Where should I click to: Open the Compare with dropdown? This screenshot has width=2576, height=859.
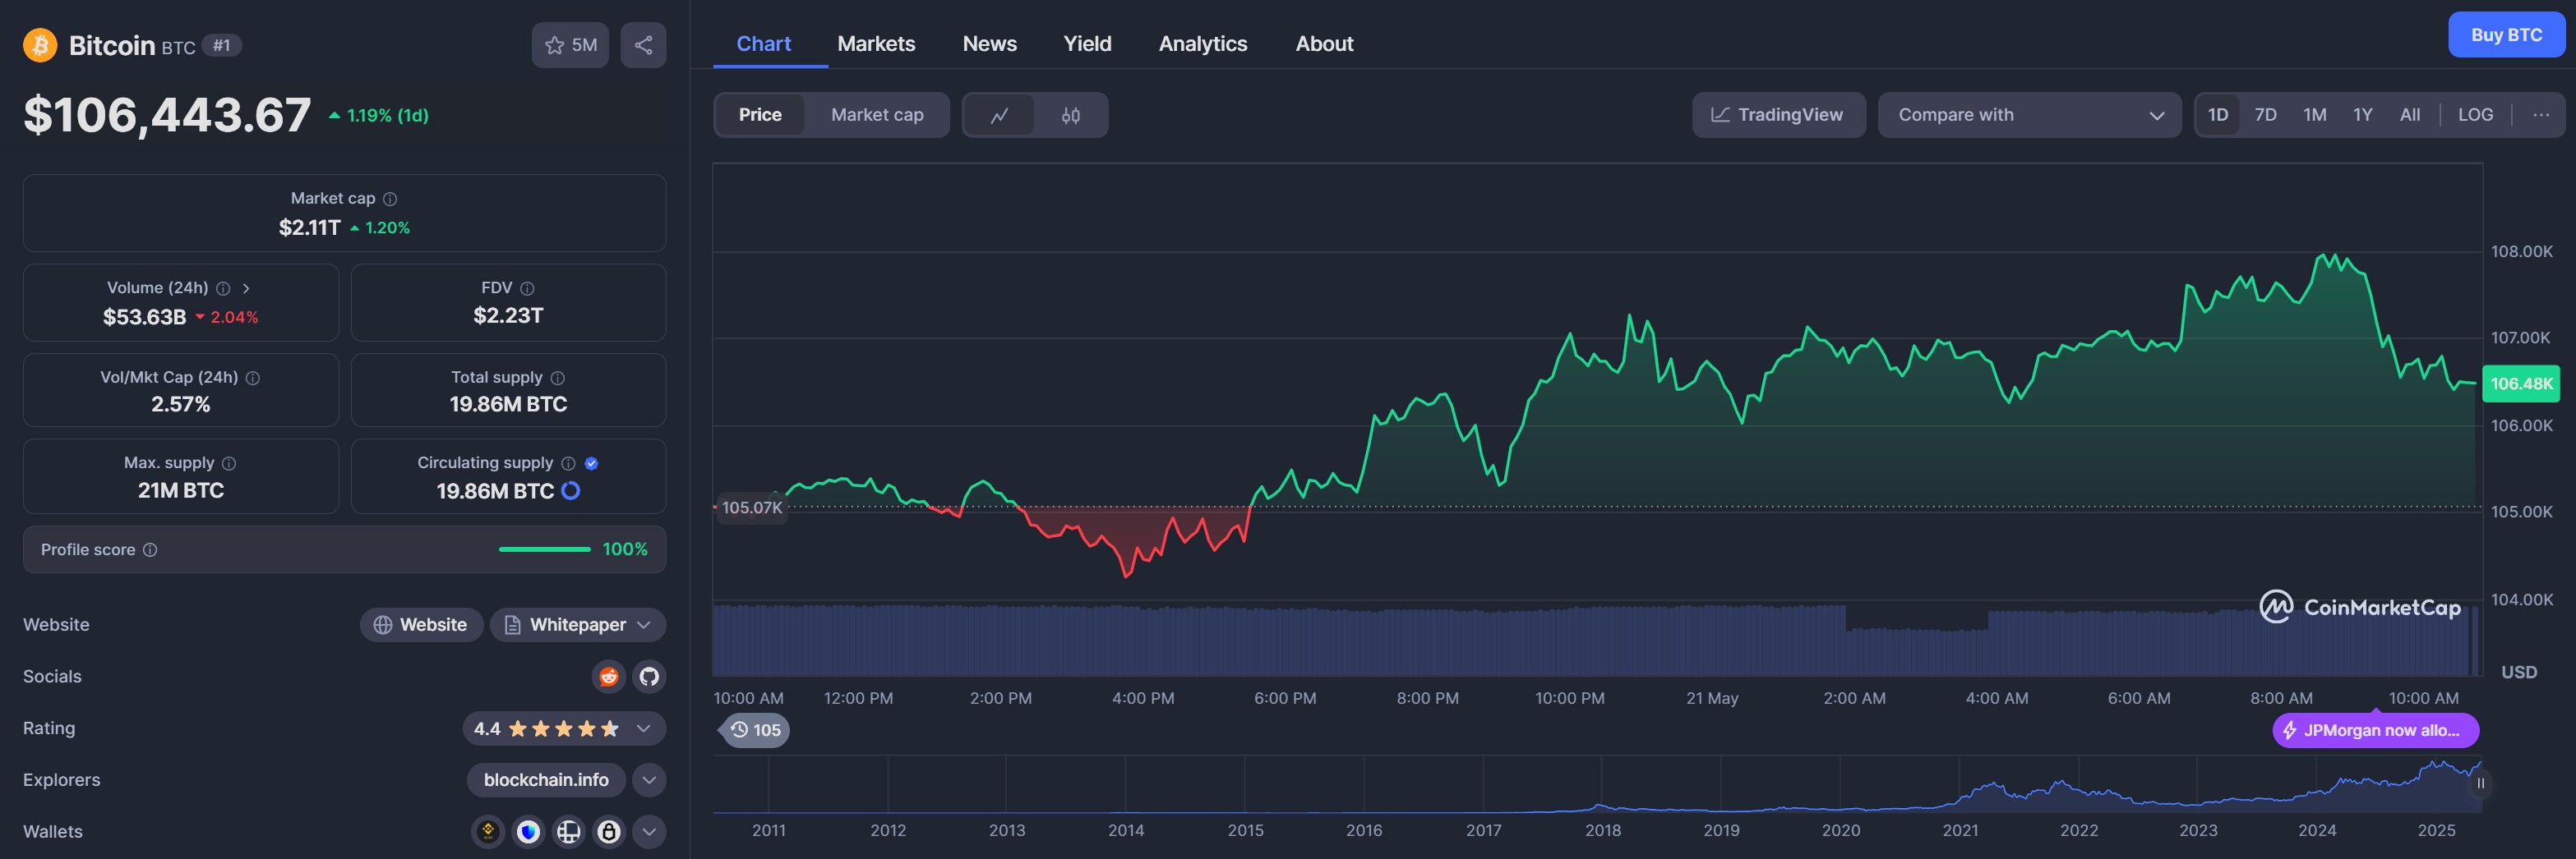tap(2029, 115)
